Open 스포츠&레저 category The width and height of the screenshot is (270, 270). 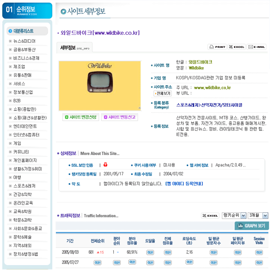coord(24,186)
